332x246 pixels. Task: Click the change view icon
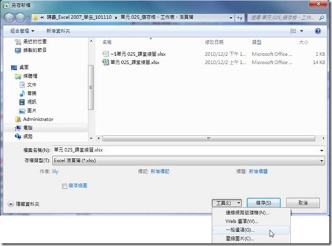(x=293, y=31)
